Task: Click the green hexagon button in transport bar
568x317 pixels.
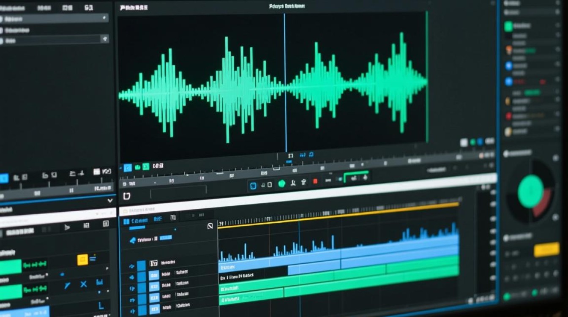Action: coord(282,183)
